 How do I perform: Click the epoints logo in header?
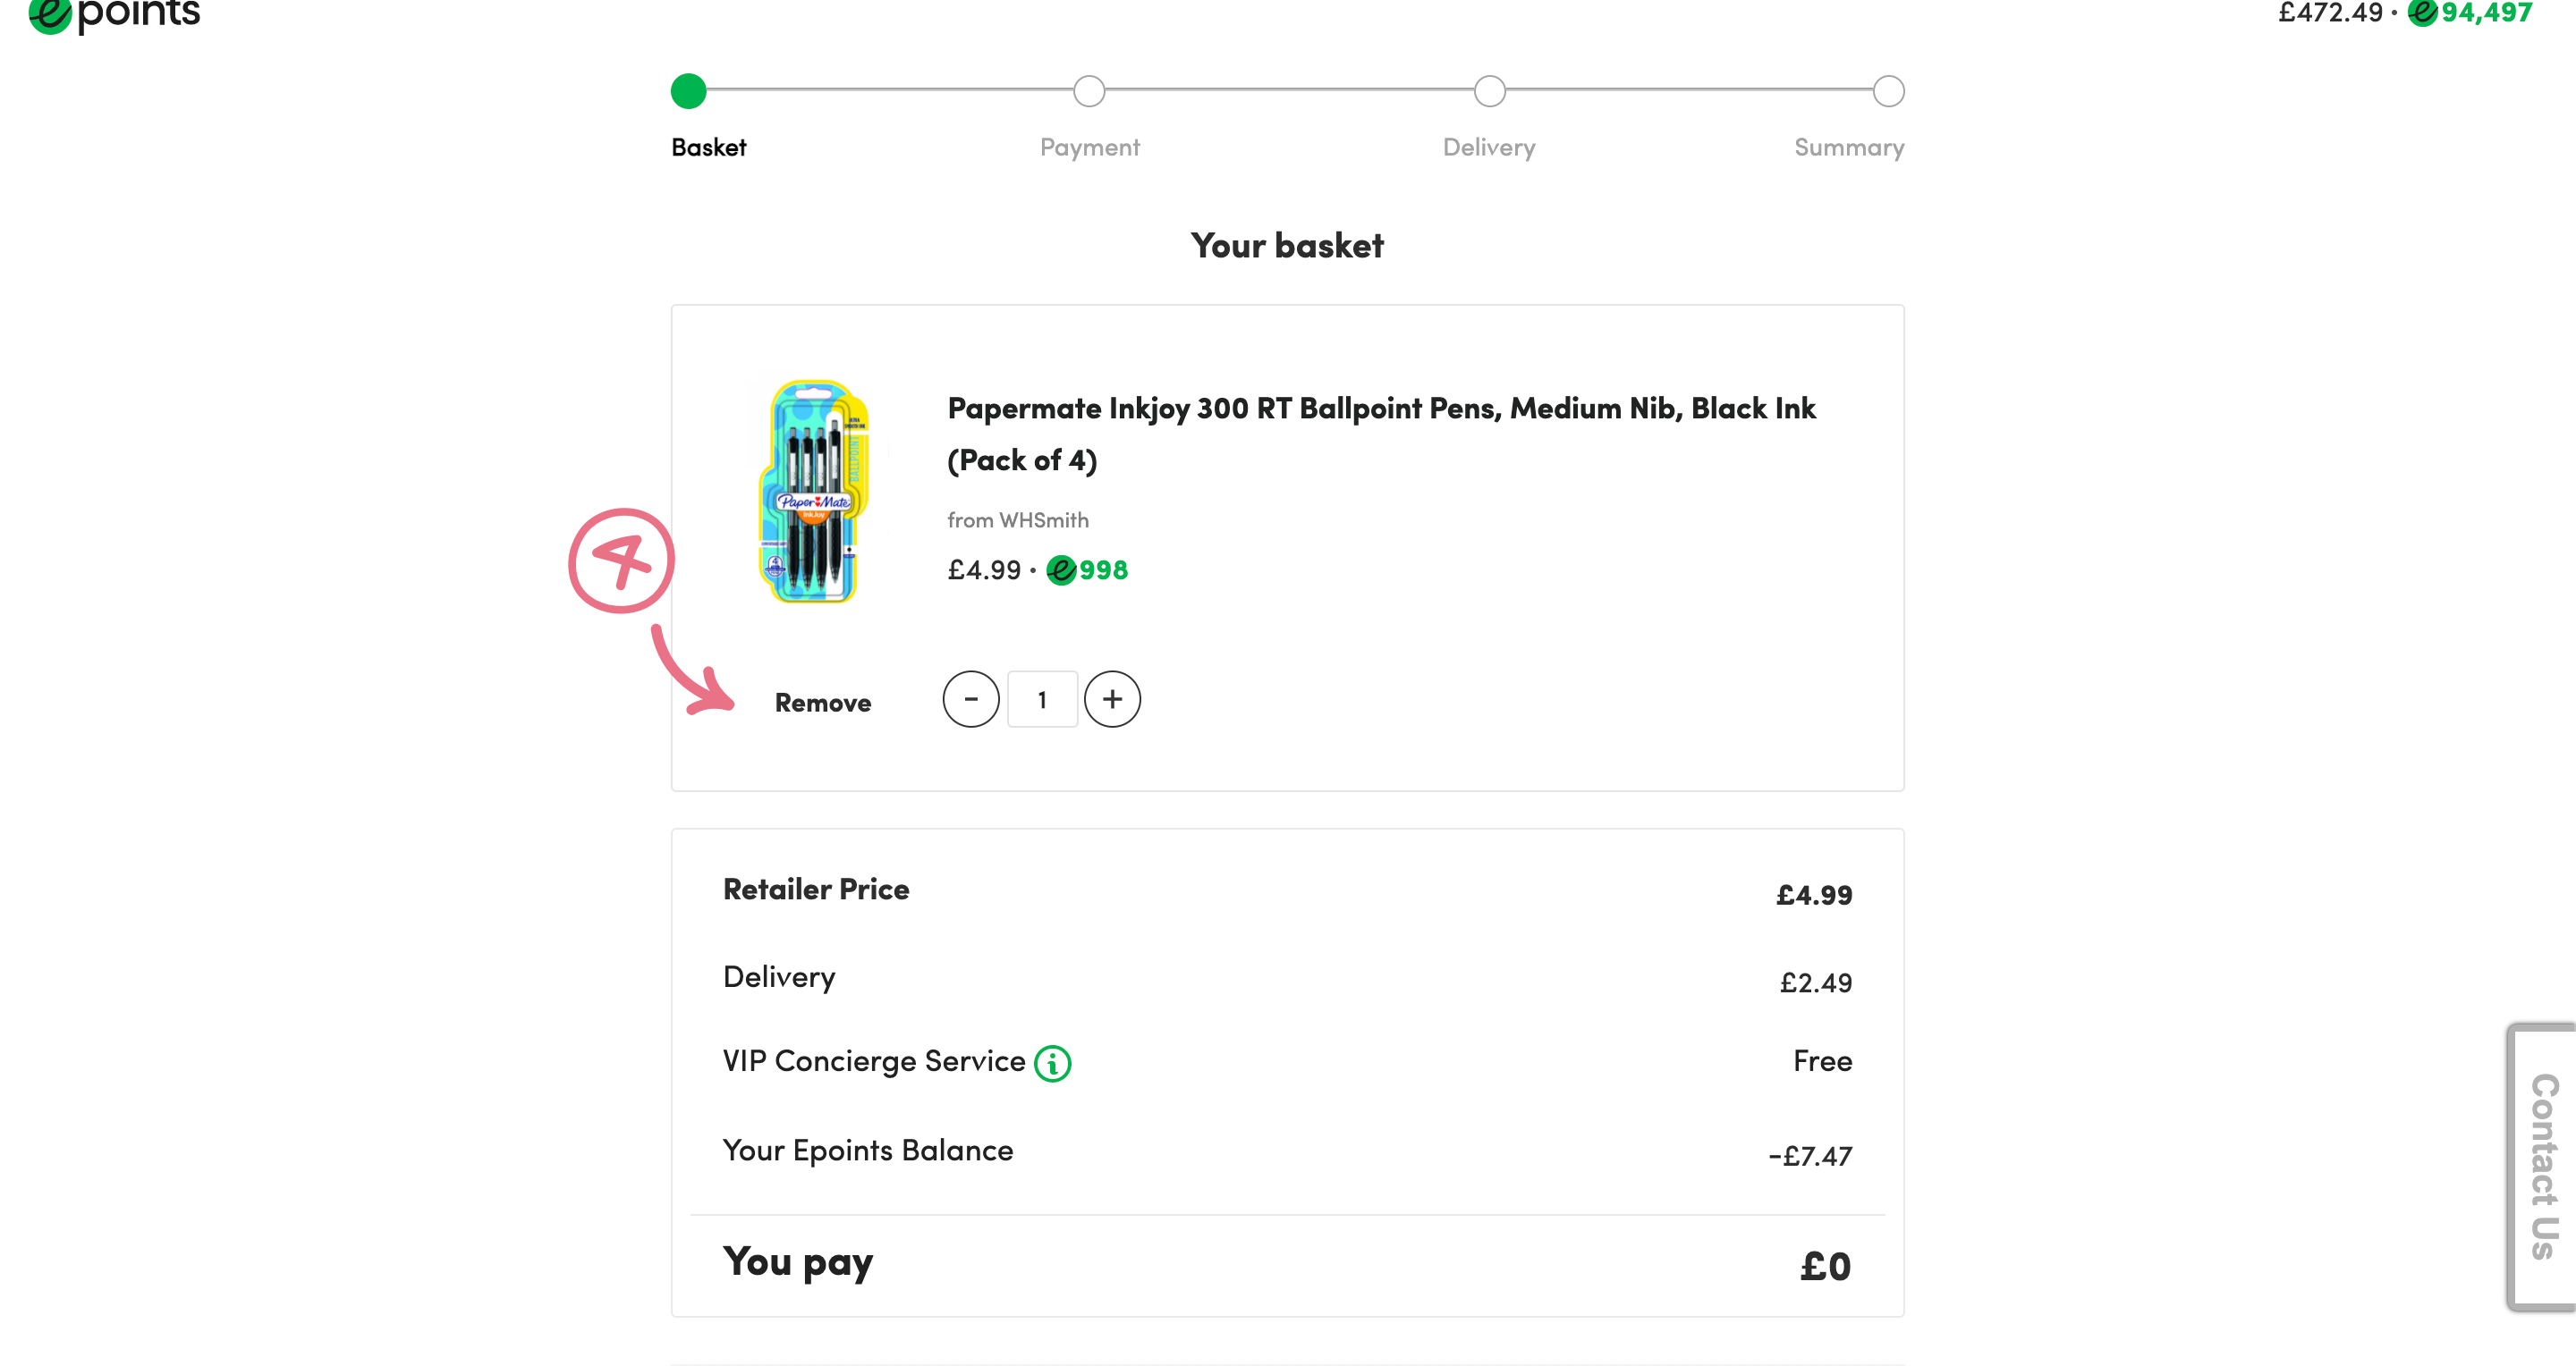[114, 15]
